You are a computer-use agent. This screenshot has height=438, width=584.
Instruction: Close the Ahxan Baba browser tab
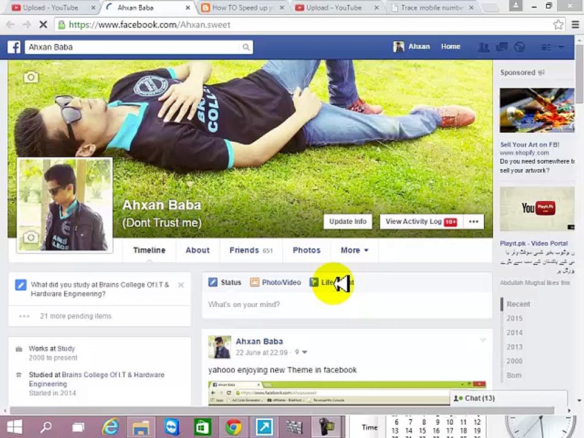tap(188, 8)
